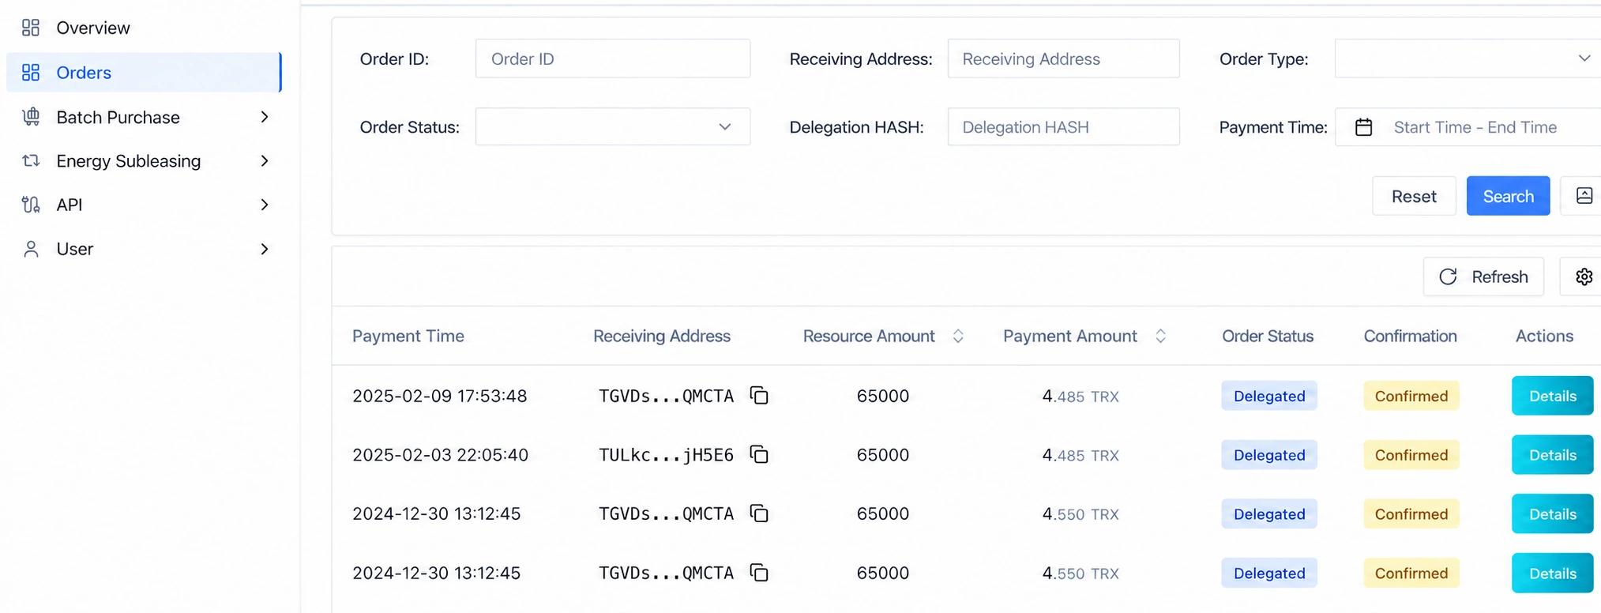Copy address in the 2025-02-09 order row

coord(759,395)
